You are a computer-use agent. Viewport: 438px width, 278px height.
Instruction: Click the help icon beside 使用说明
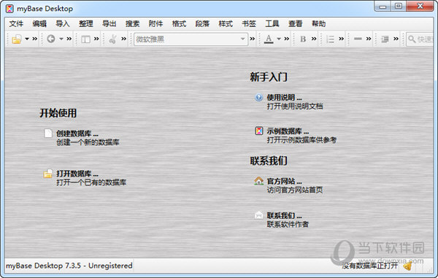coord(259,97)
